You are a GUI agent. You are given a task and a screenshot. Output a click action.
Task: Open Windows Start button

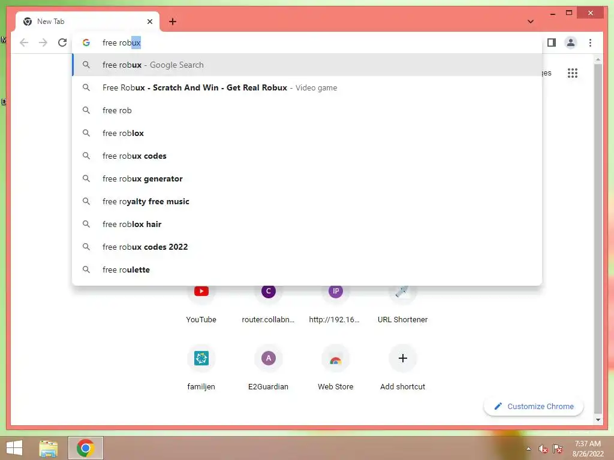point(14,448)
